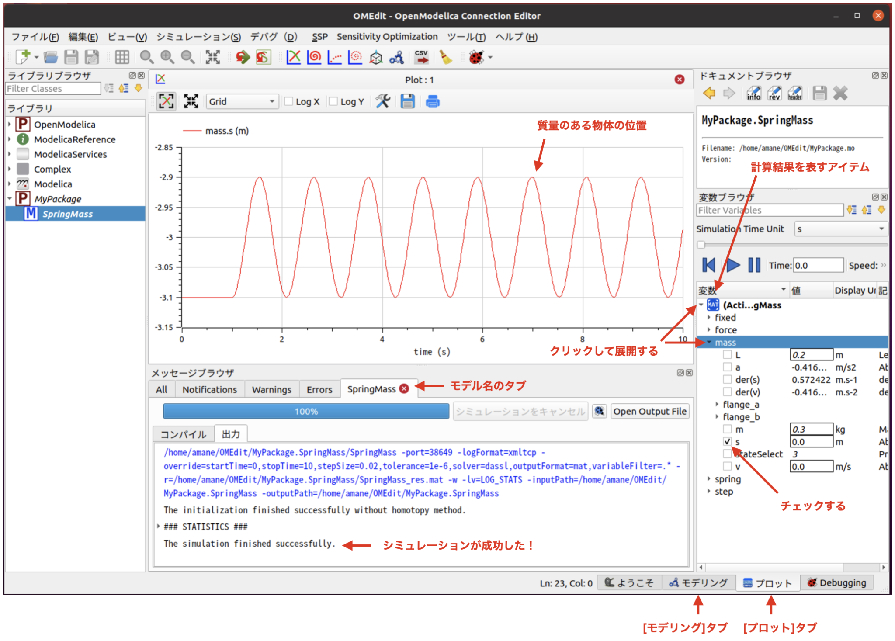The width and height of the screenshot is (895, 641).
Task: Enable the Log Y axis checkbox
Action: (x=334, y=101)
